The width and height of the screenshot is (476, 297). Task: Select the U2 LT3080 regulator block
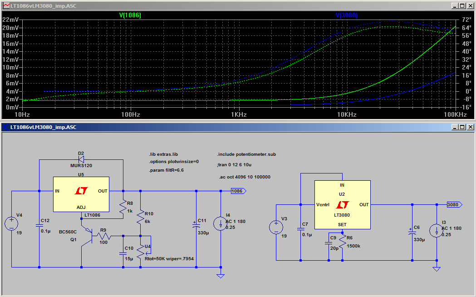pos(343,205)
